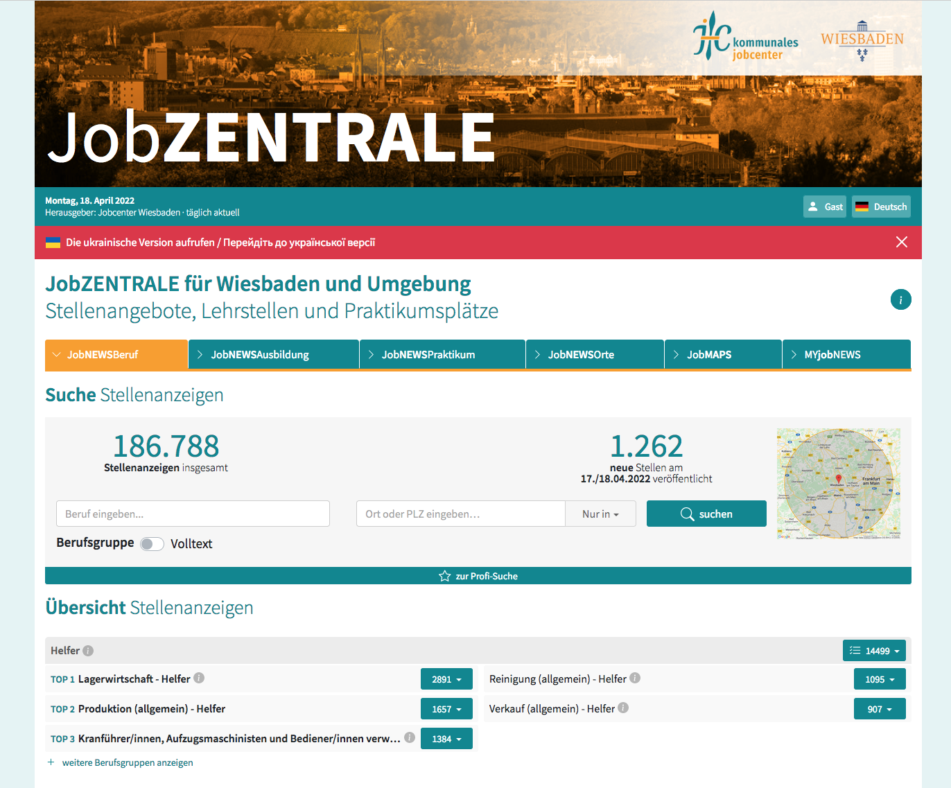Switch to the JobNEWSAusbildung tab
Screen dimensions: 951x788
273,355
